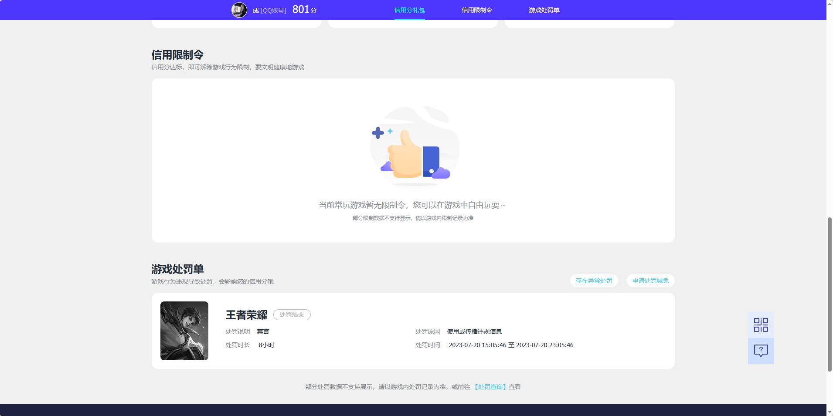The width and height of the screenshot is (833, 416).
Task: Switch to 游戏处罚单 tab
Action: [544, 10]
